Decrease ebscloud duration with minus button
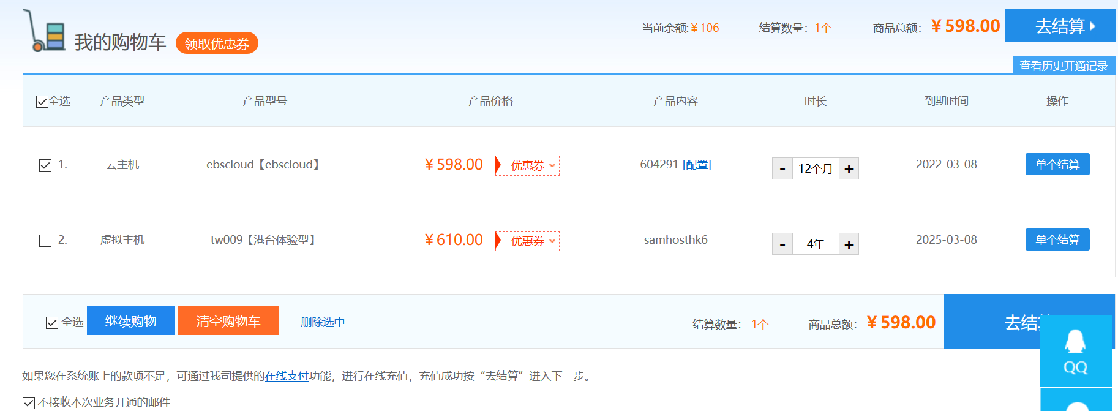The height and width of the screenshot is (411, 1118). [782, 169]
